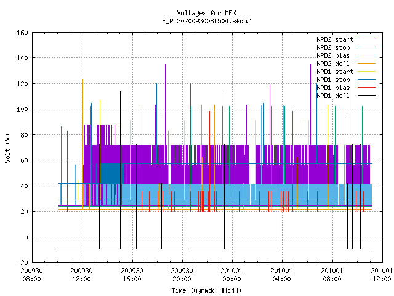Click the 'NPD2 start' legend label

[x=335, y=39]
